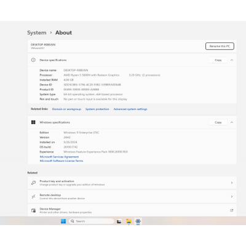The image size is (246, 246).
Task: Go back to System breadcrumb
Action: point(37,33)
